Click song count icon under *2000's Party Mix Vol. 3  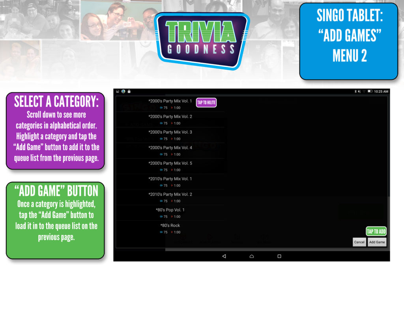pos(161,139)
